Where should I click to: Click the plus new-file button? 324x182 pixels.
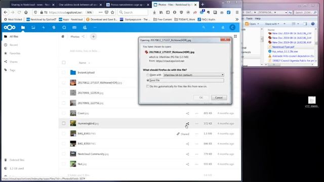coord(93,36)
